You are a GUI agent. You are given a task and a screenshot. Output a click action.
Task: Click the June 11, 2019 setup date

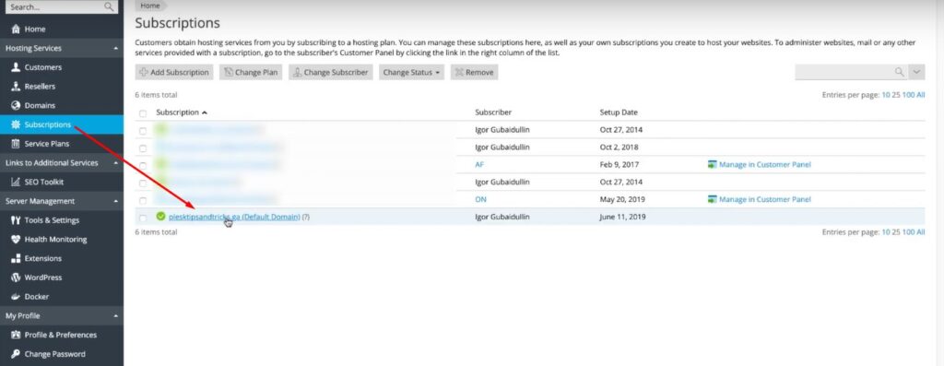pyautogui.click(x=622, y=217)
